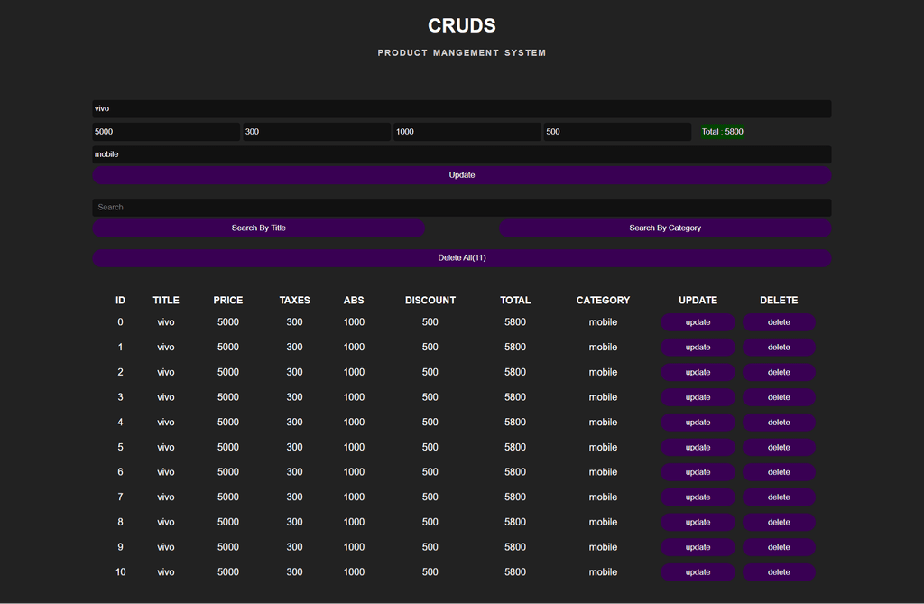Click the TITLE column header
The height and width of the screenshot is (604, 924).
[x=166, y=301]
